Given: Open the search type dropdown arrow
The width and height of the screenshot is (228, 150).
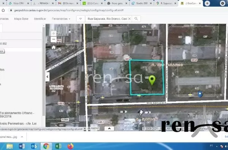Looking at the screenshot, I should 81,19.
